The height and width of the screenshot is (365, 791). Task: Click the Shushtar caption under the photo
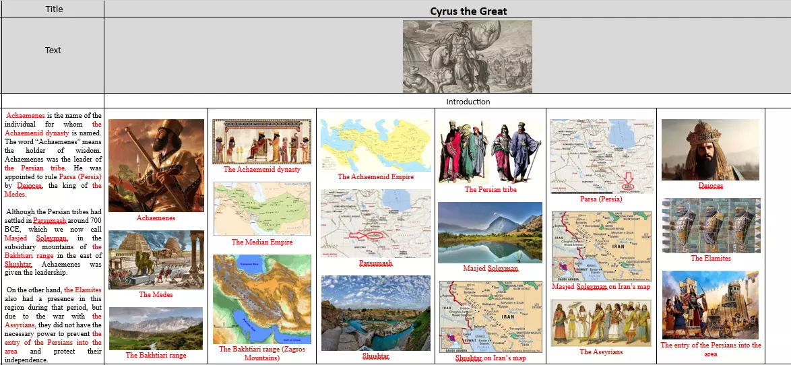(376, 356)
